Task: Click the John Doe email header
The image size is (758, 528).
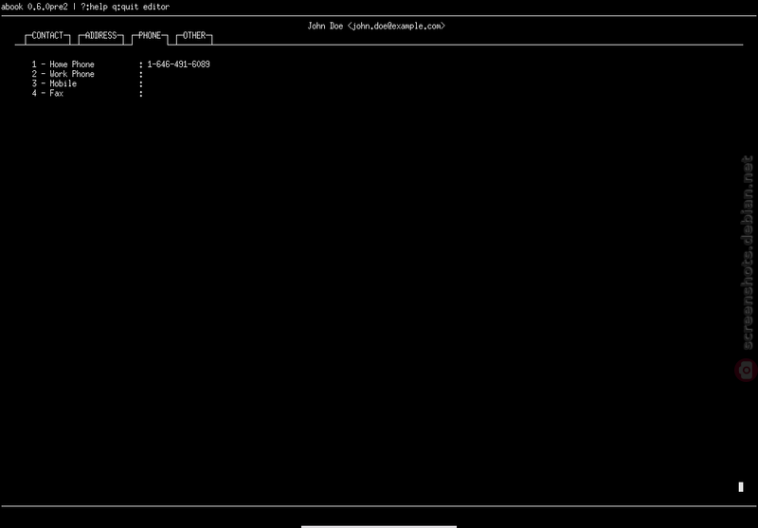Action: tap(376, 27)
